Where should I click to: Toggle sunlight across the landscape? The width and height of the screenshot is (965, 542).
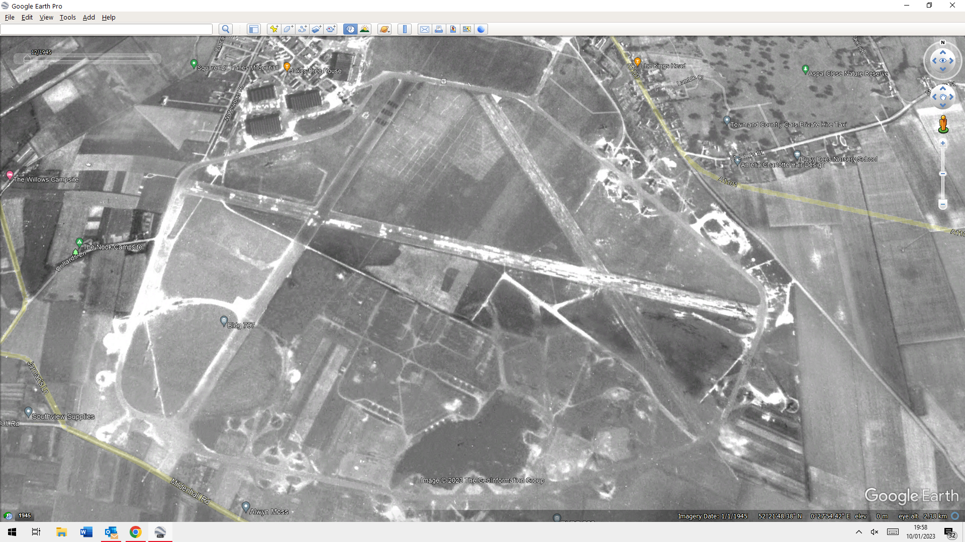point(364,29)
